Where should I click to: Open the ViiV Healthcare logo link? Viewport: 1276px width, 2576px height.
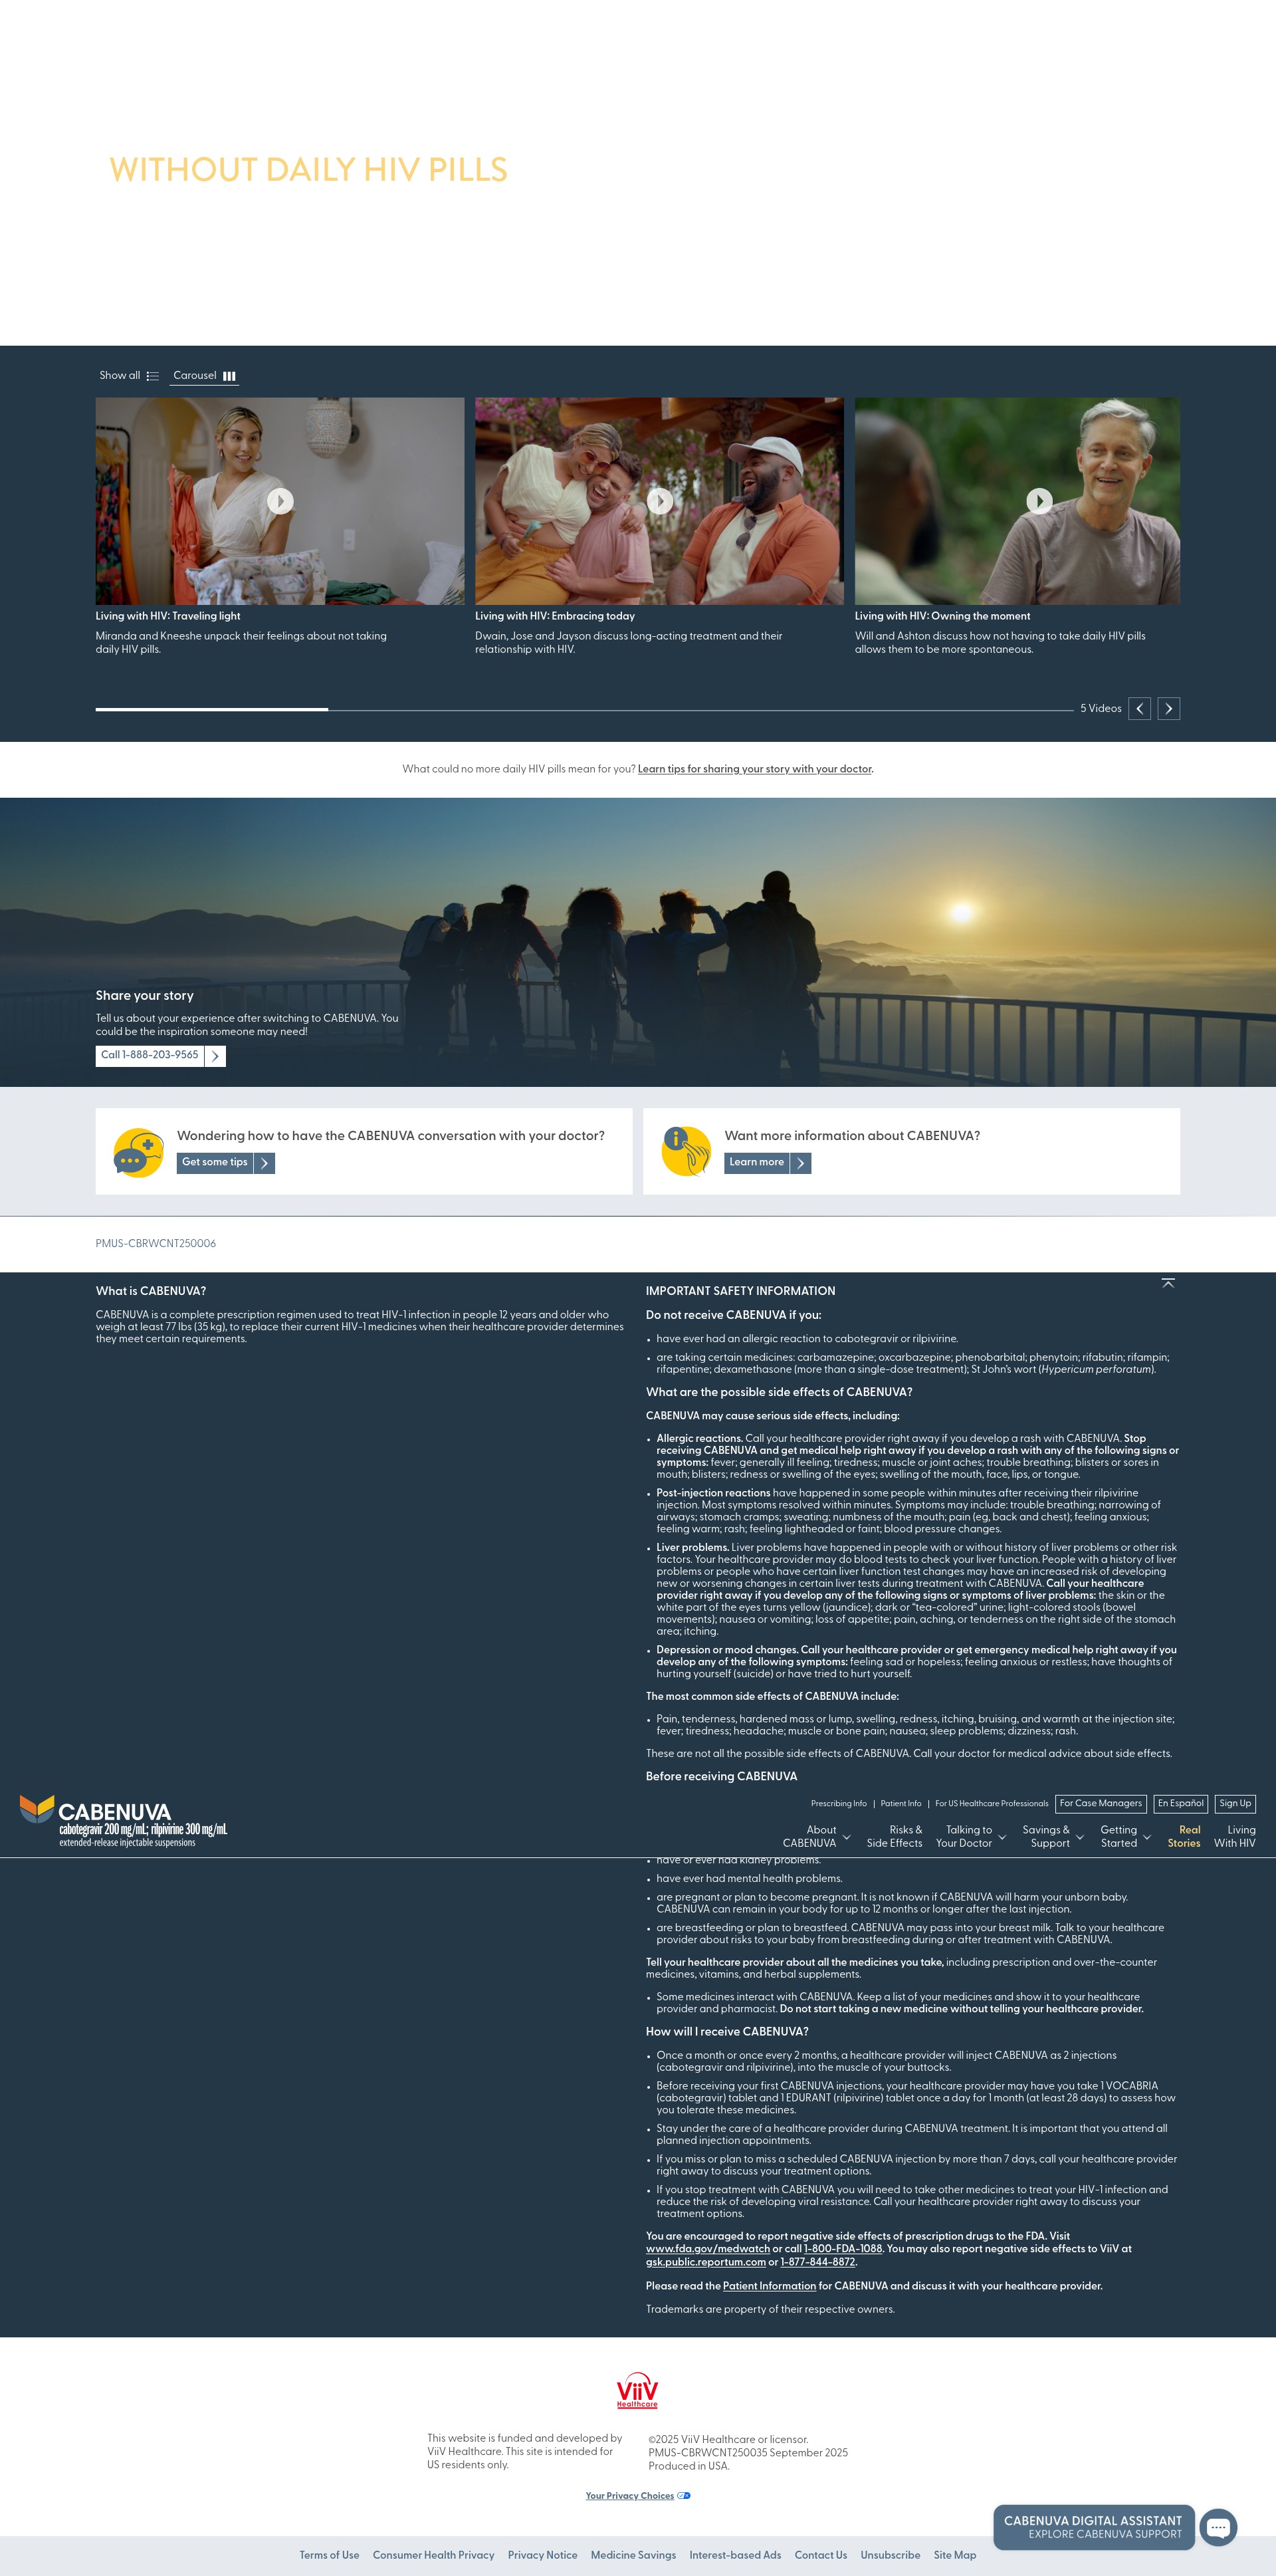[x=637, y=2390]
